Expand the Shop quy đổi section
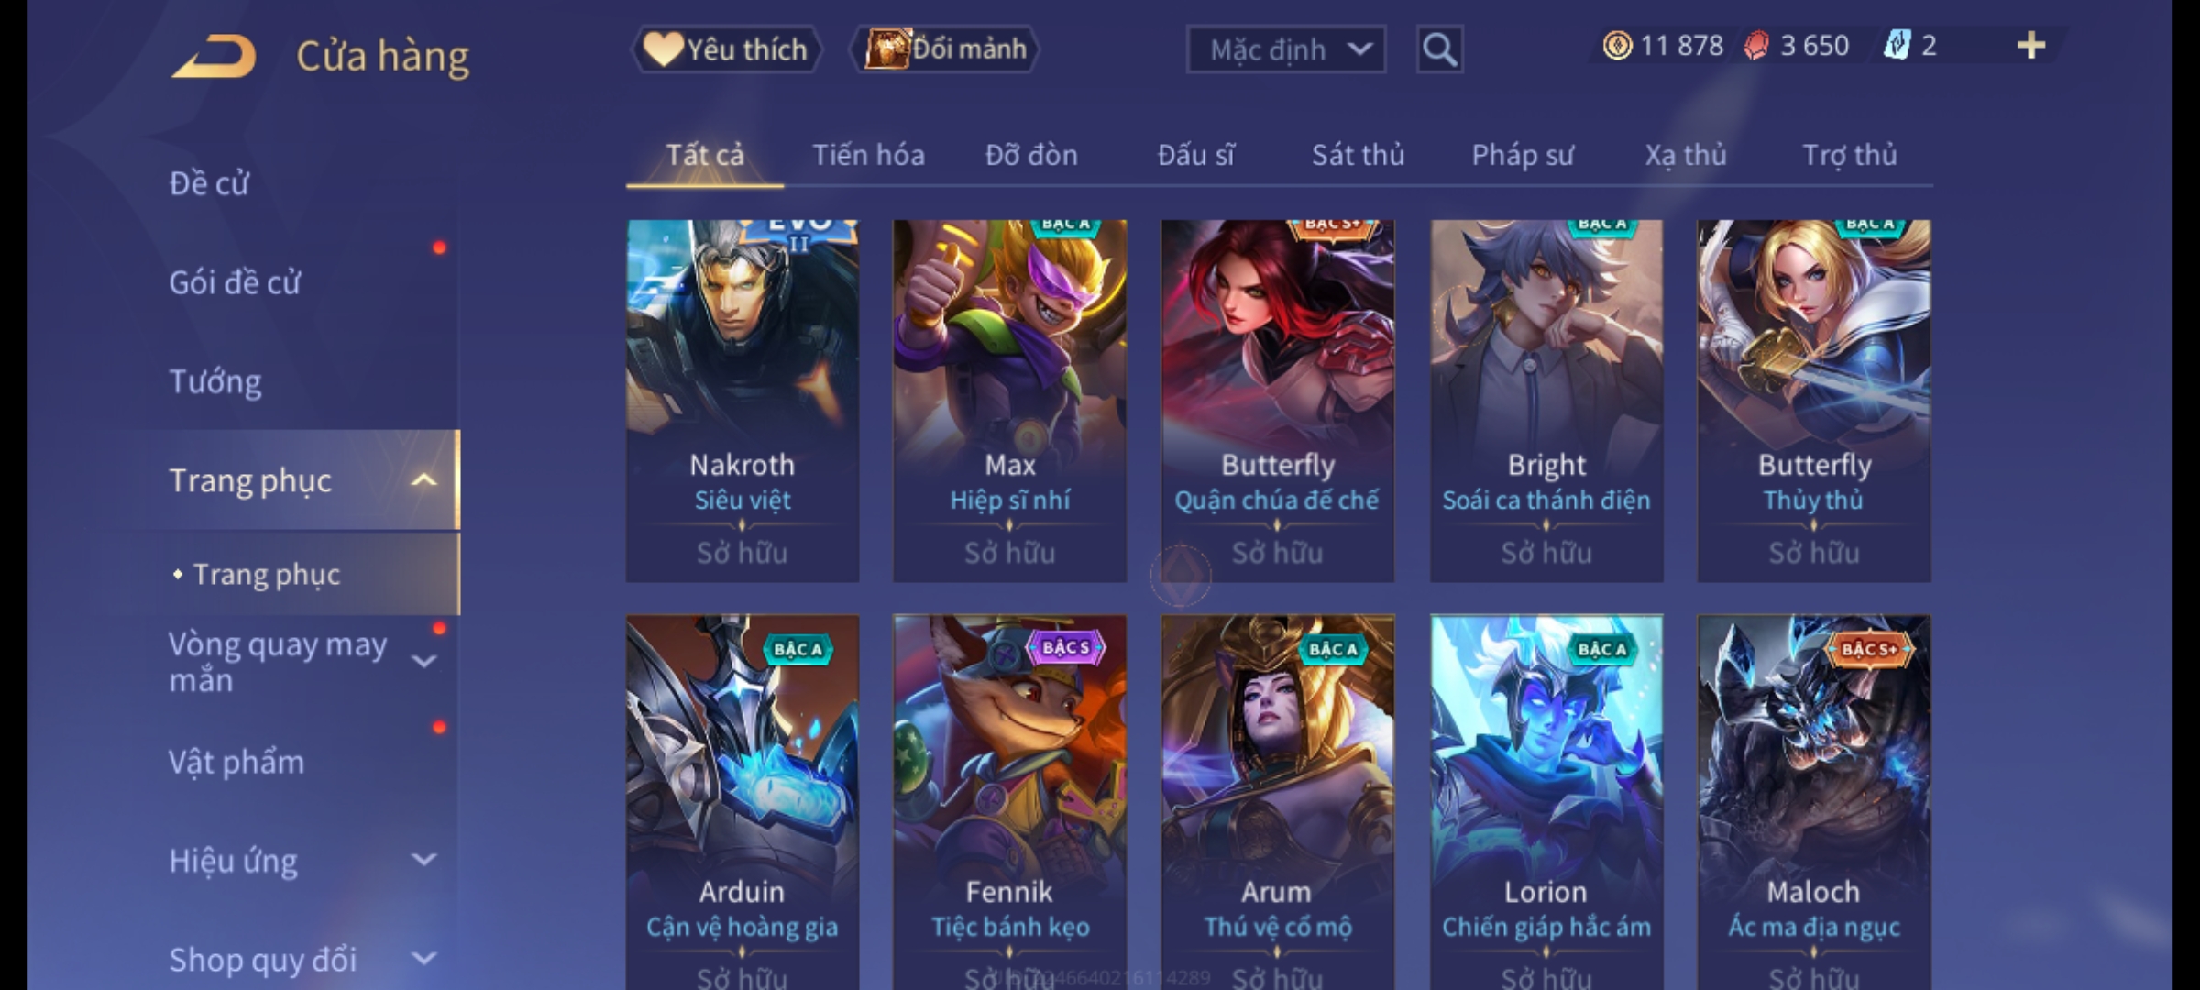 (x=424, y=959)
